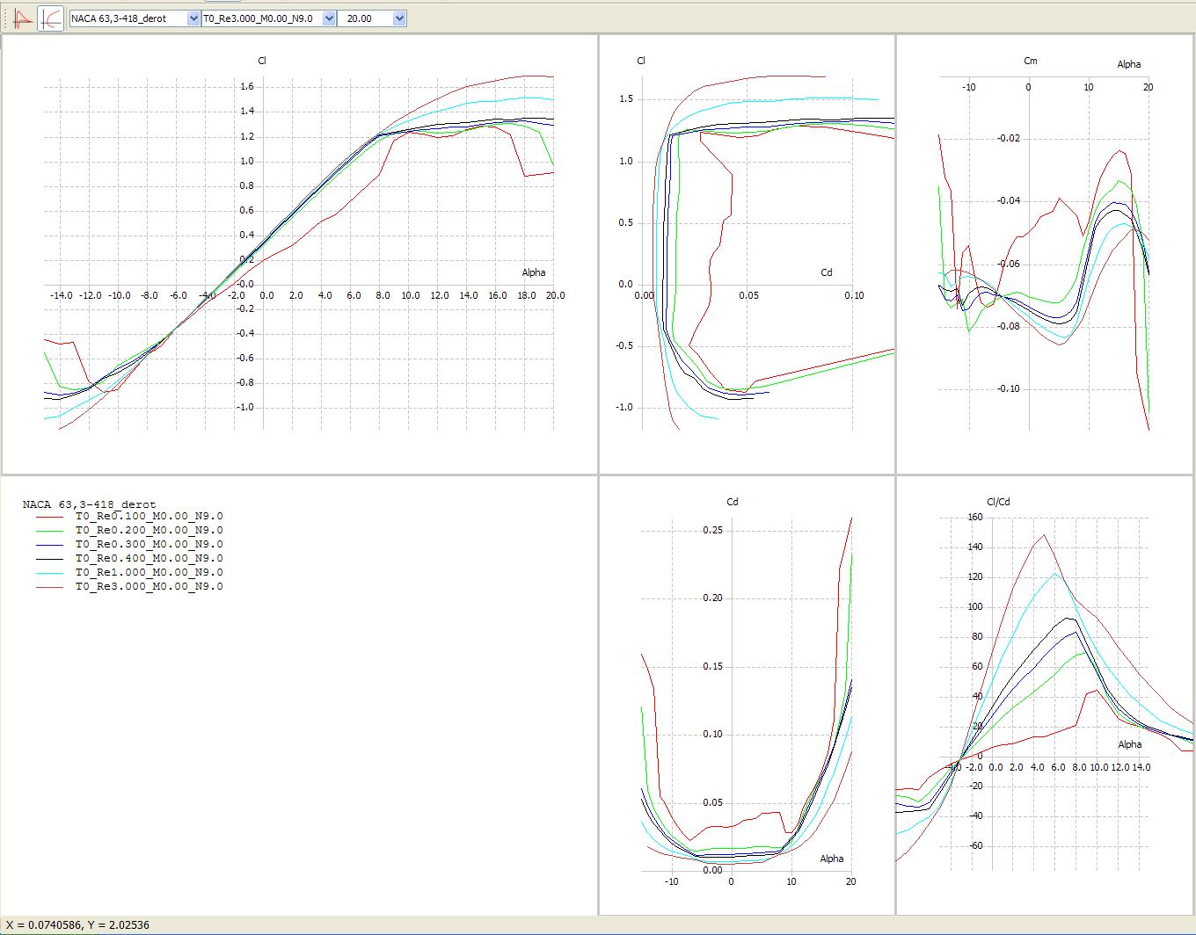Click the red line swatch for Re0.100
1196x935 pixels.
click(x=49, y=517)
